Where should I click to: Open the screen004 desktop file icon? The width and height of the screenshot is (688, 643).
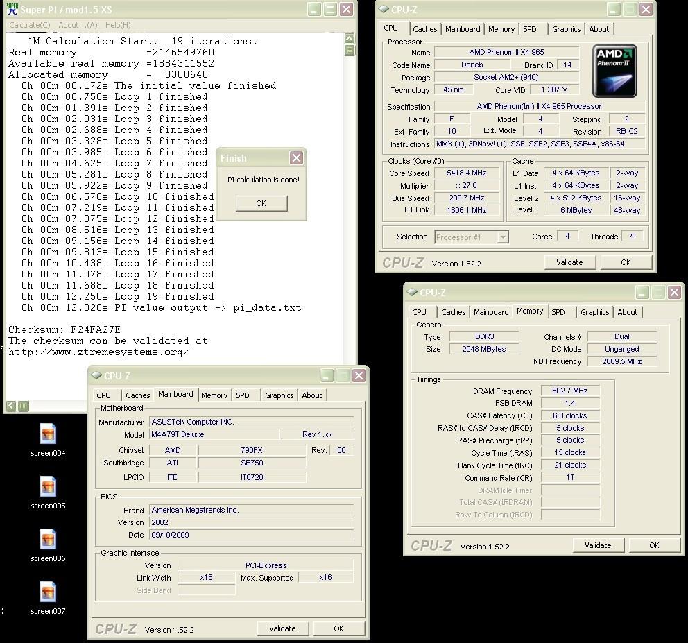coord(48,434)
